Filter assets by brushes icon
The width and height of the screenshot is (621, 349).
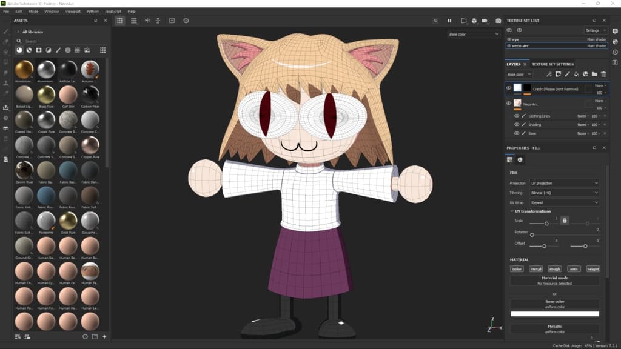[x=58, y=50]
